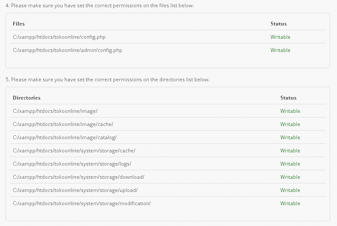The image size is (337, 226).
Task: Click the config.php file path
Action: coord(59,37)
